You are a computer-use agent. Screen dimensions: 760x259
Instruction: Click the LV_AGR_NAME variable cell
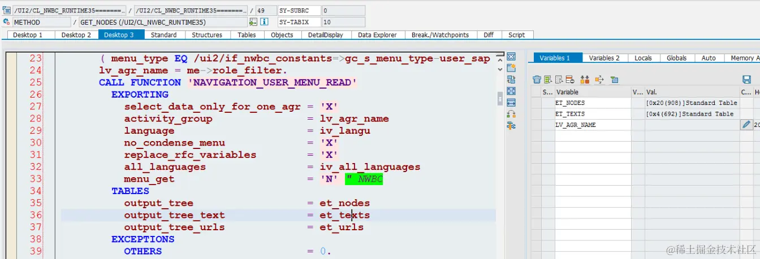click(593, 125)
